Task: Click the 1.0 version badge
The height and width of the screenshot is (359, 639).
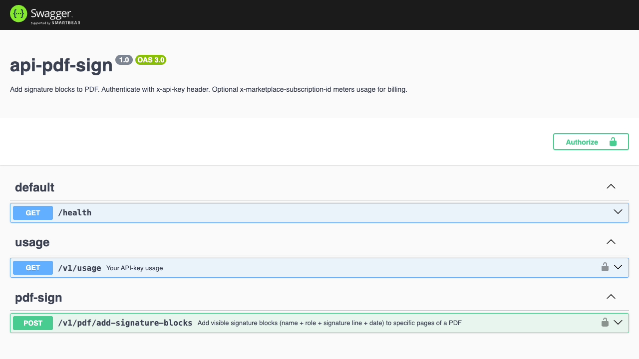Action: point(124,60)
